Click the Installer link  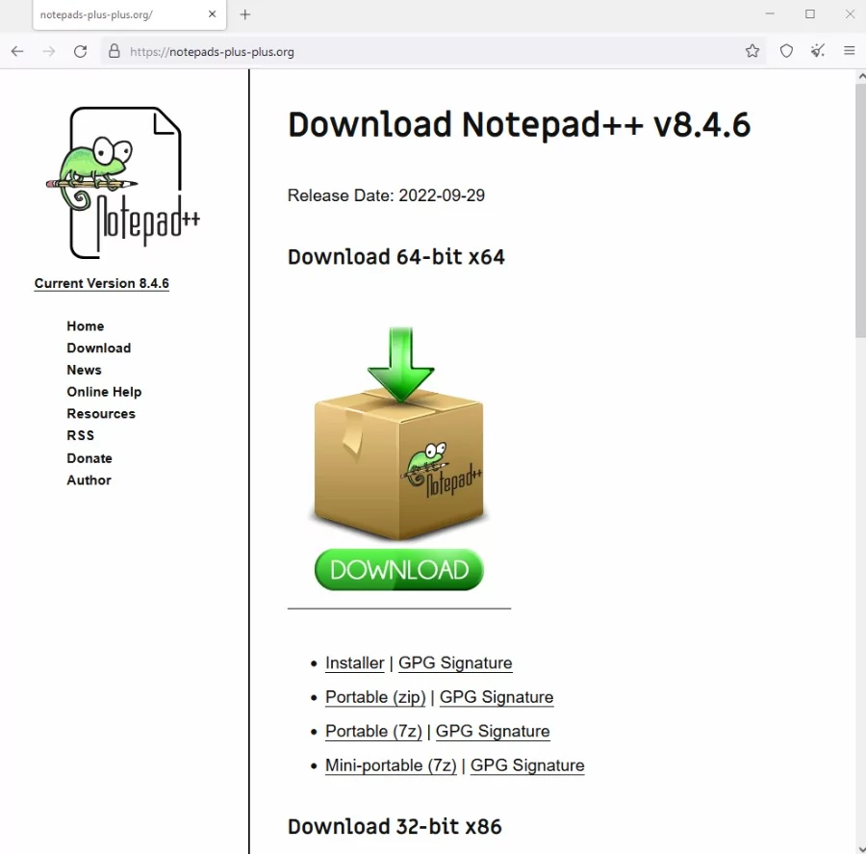click(354, 662)
